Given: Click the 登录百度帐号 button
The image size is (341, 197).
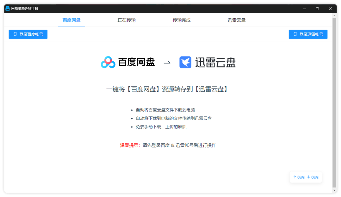Looking at the screenshot, I should [28, 34].
